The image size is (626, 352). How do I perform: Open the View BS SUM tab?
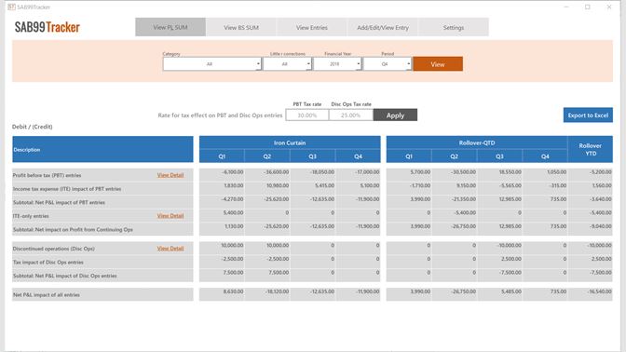[241, 27]
